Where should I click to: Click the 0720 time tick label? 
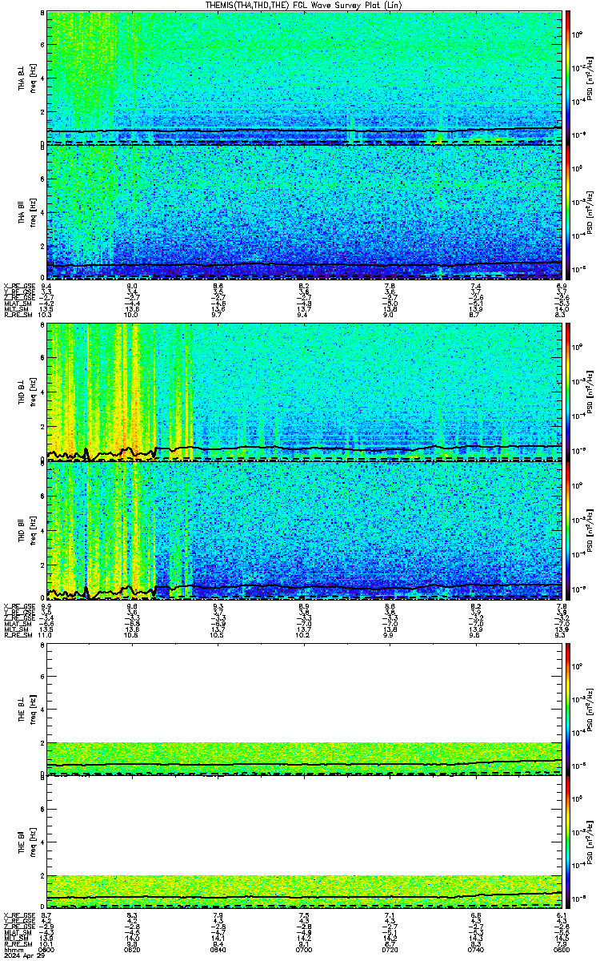coord(390,950)
